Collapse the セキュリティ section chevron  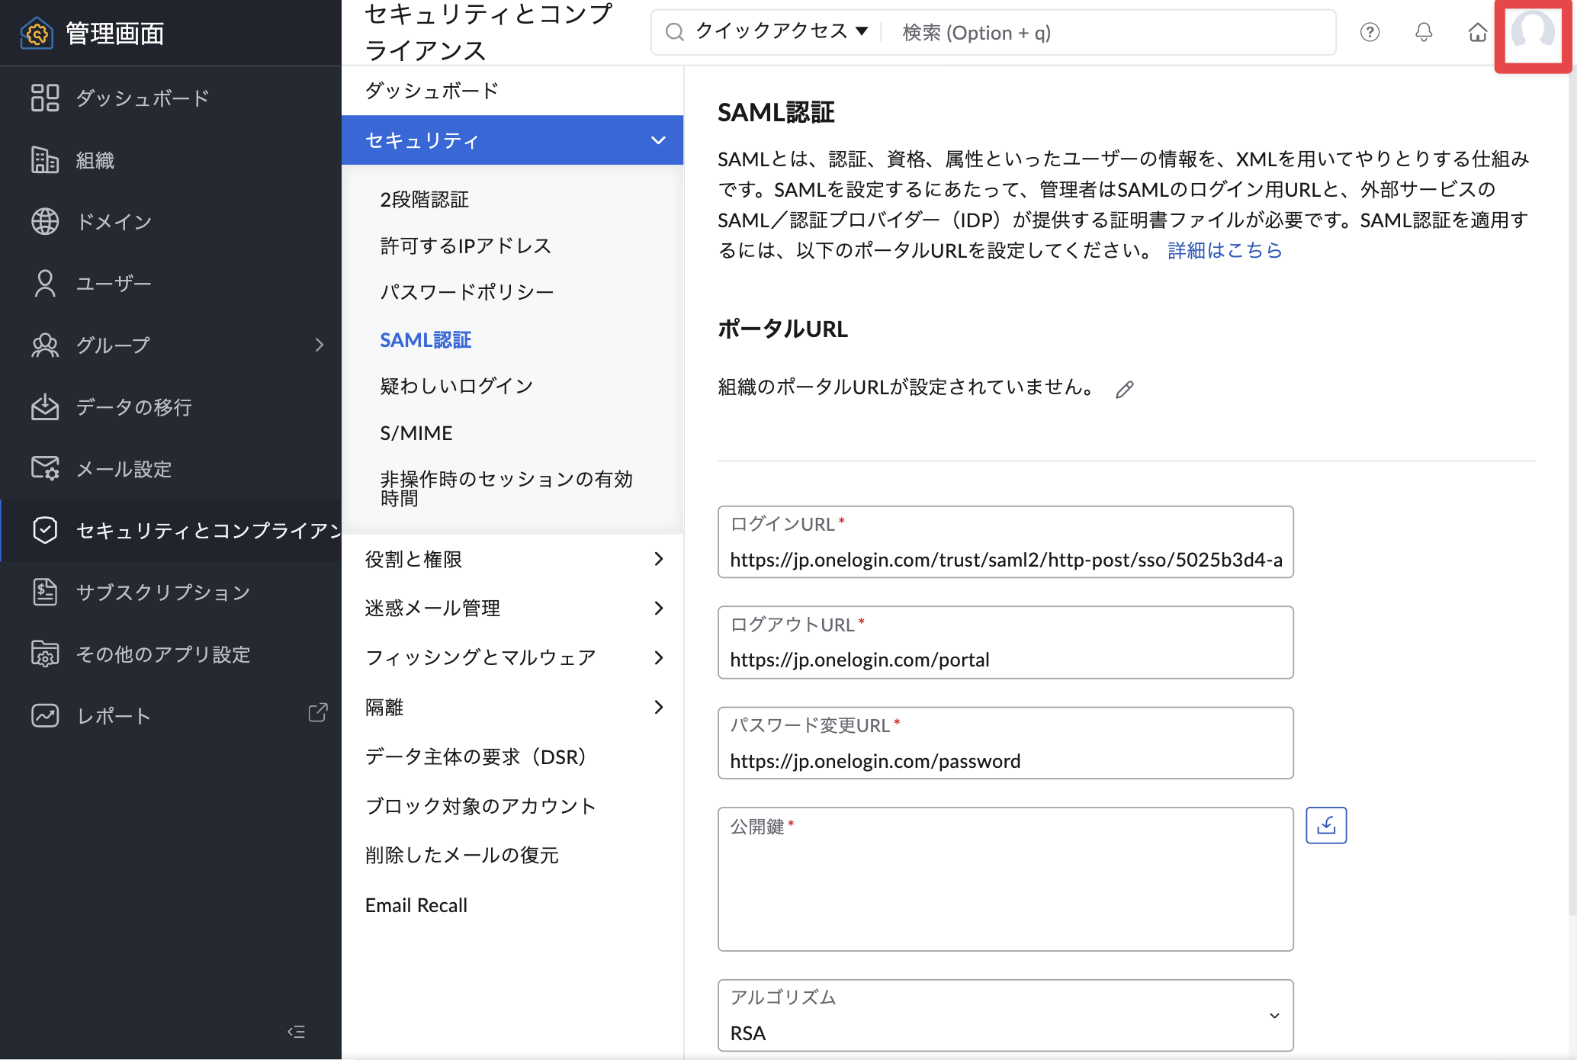point(658,140)
